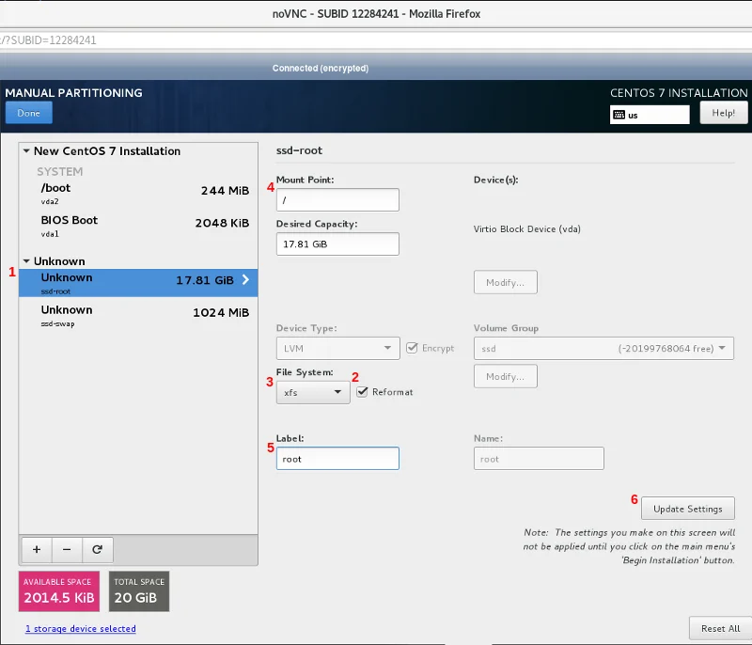Open the xfs File System dropdown

(313, 392)
